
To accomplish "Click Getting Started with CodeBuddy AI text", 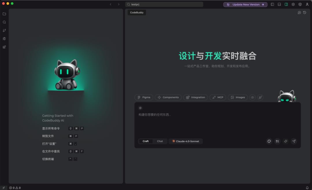I will coord(58,118).
